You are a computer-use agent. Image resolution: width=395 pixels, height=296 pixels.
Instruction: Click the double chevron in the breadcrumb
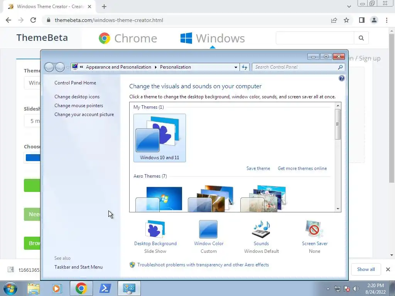81,67
